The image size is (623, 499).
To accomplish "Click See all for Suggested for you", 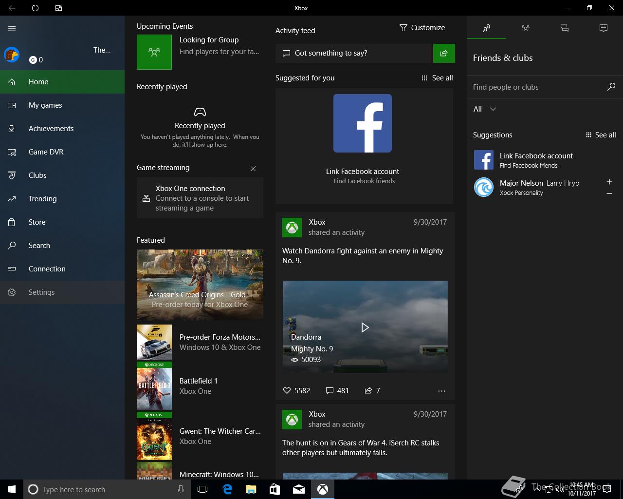I will (x=437, y=78).
